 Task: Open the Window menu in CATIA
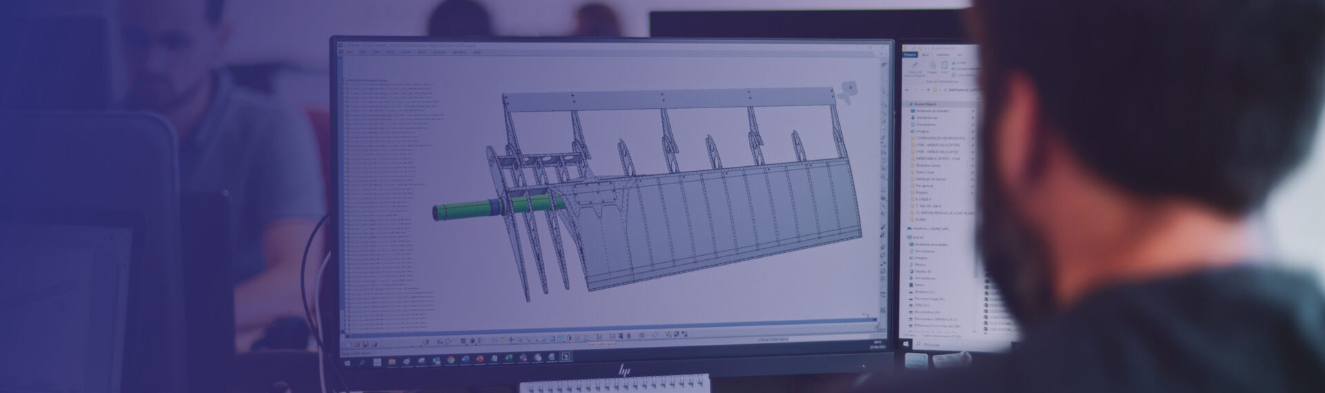[459, 52]
